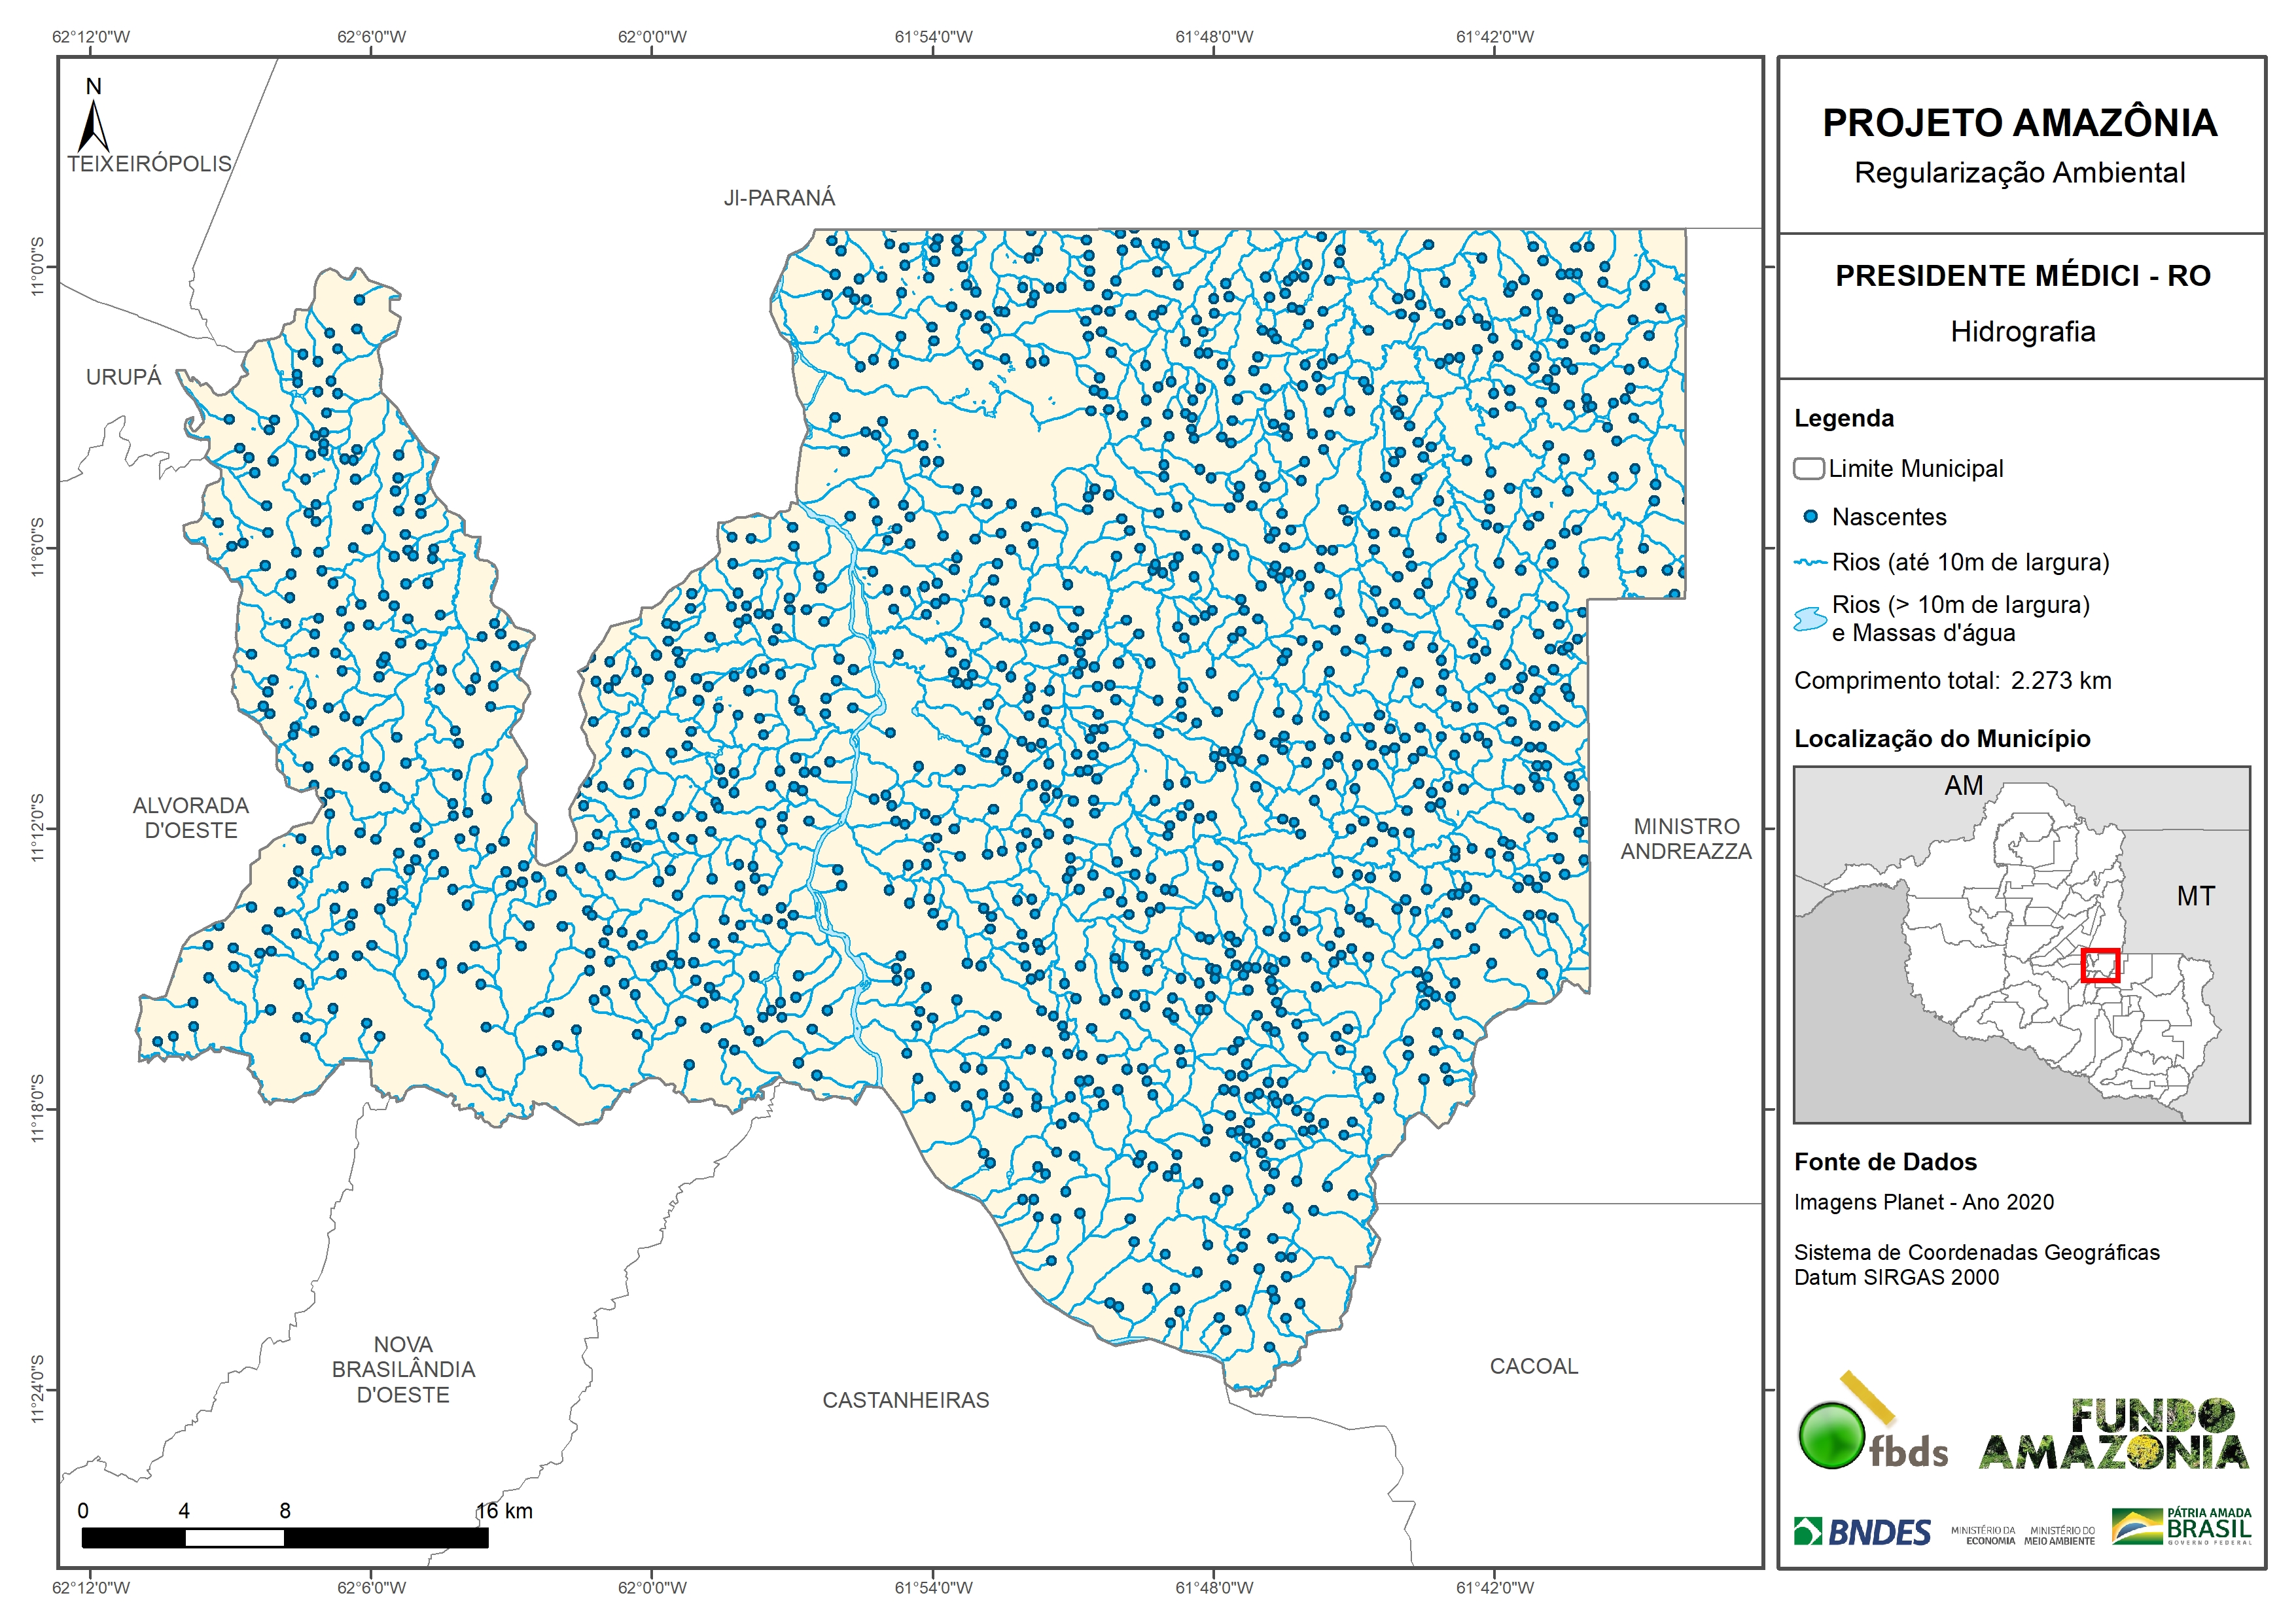Click the JI-PARANÁ municipality label

coord(779,198)
